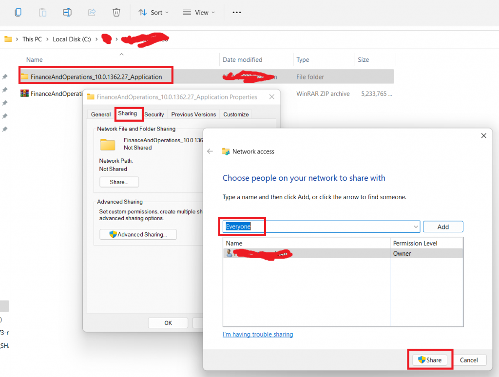Click the Share... button under Network File Sharing

pos(119,182)
